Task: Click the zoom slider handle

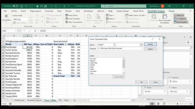Action: 177,104
